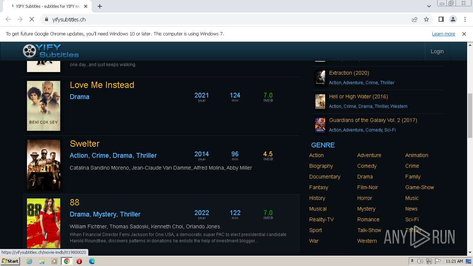Select Game-Show genre
Viewport: 473px width, 266px height.
click(x=419, y=187)
